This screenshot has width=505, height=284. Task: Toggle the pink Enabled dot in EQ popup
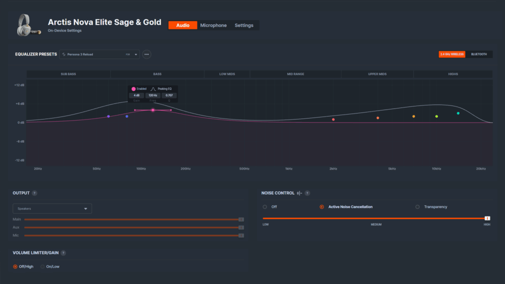click(x=133, y=89)
